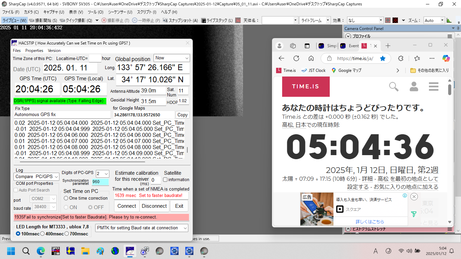Open the Edge Copilot icon
Image resolution: width=461 pixels, height=259 pixels.
click(x=446, y=58)
